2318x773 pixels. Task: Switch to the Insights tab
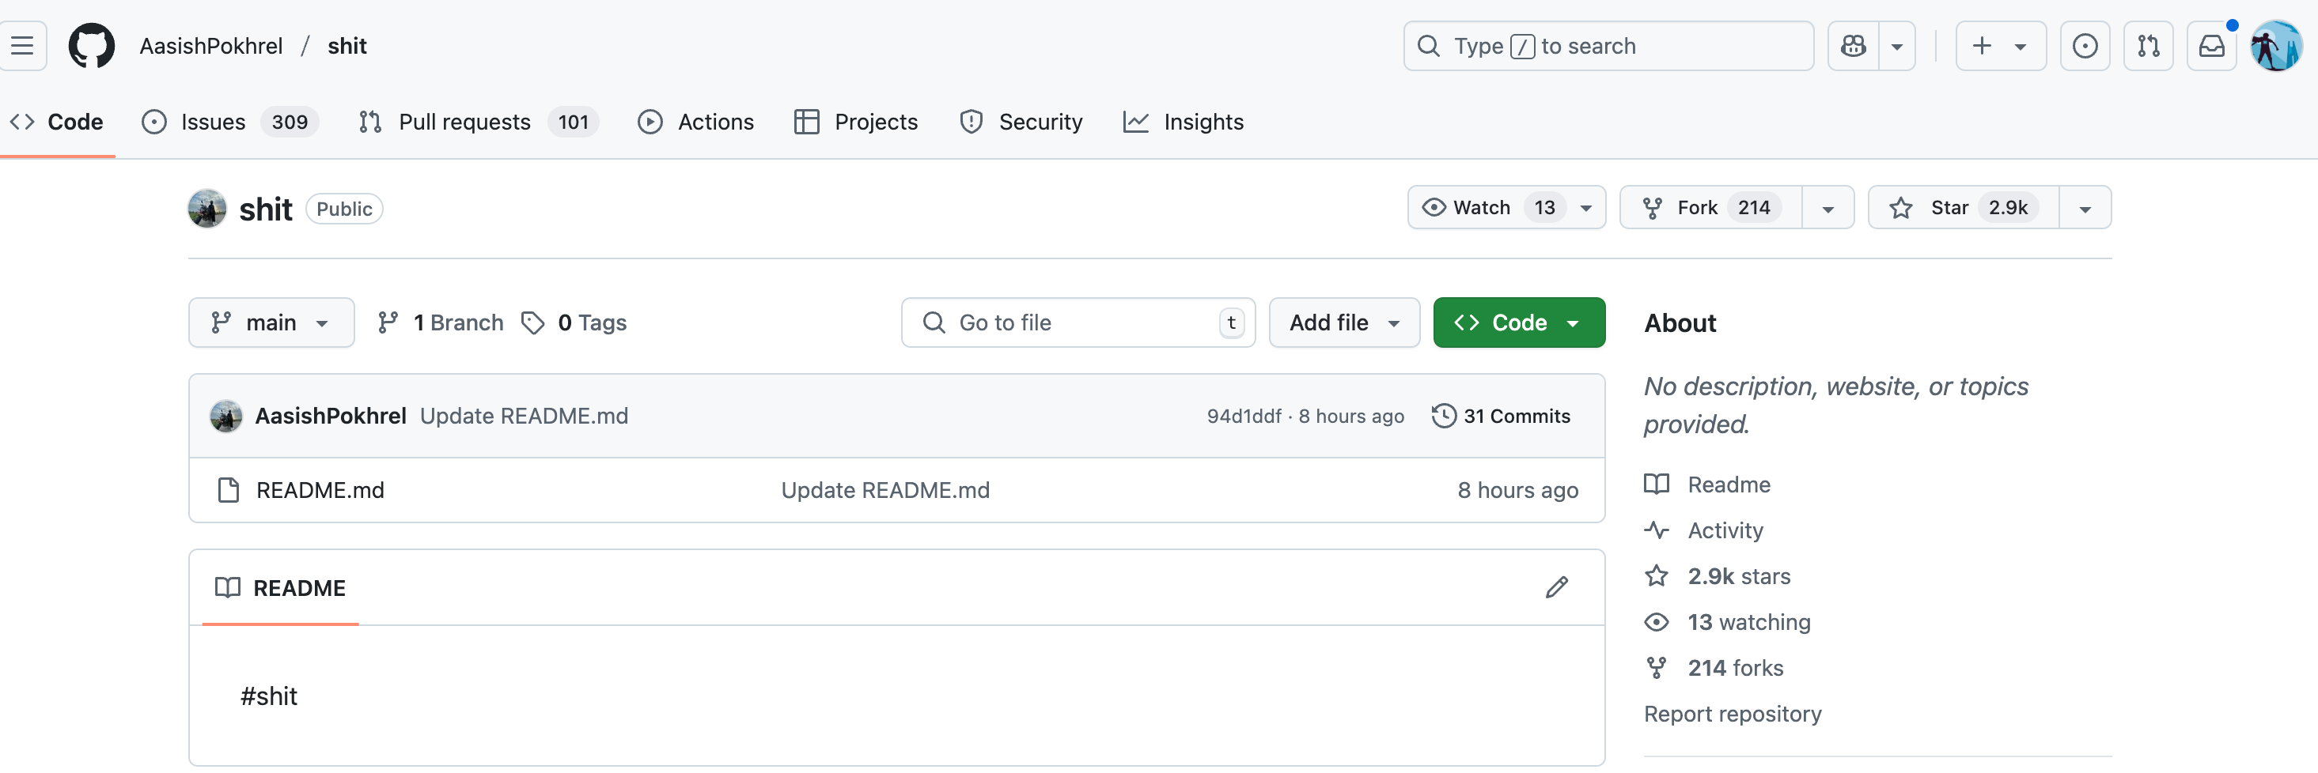(x=1184, y=122)
